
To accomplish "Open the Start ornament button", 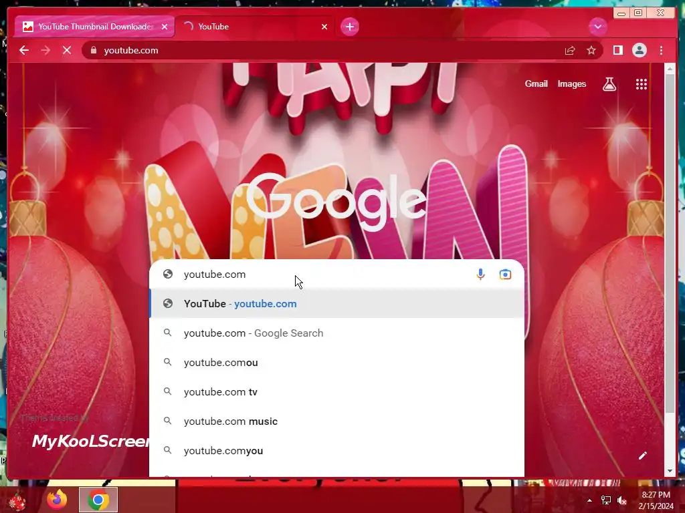I will [17, 500].
